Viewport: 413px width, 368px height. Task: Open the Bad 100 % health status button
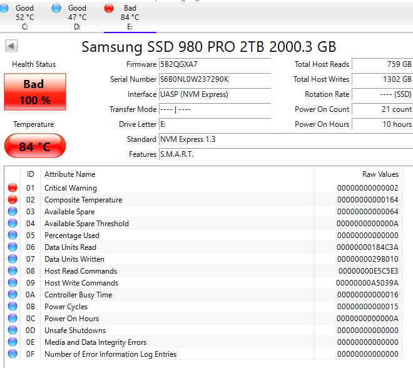[x=35, y=92]
